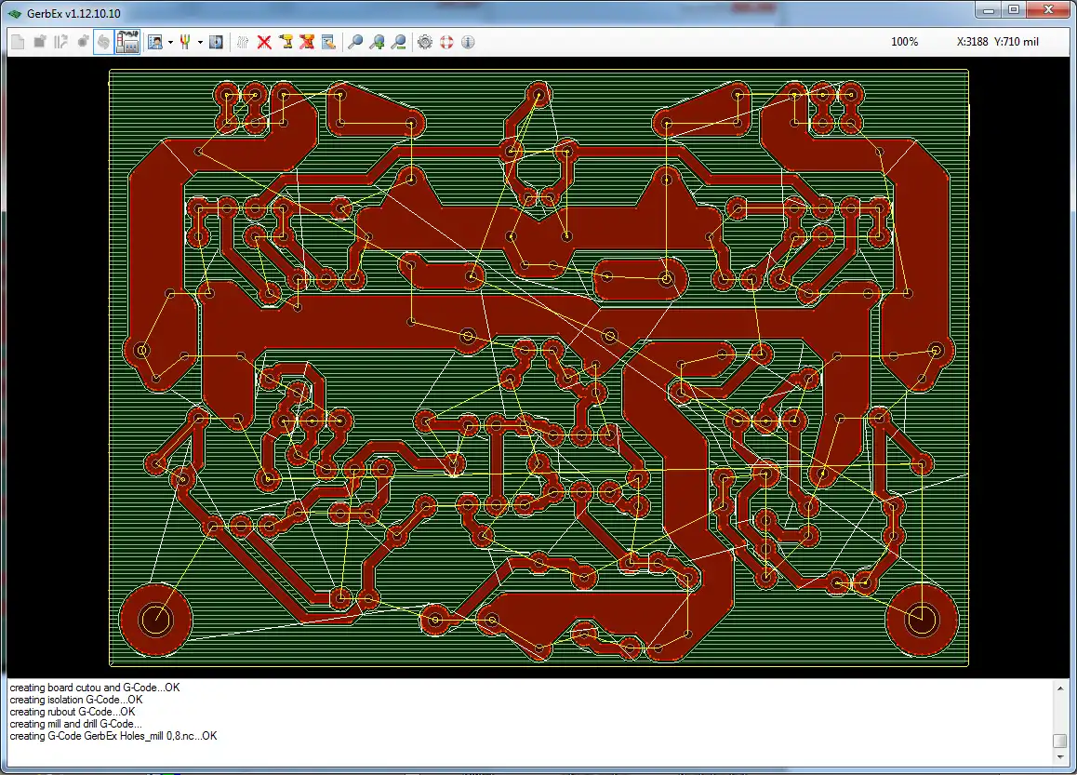Open dropdown arrow next to cables icon

tap(200, 43)
